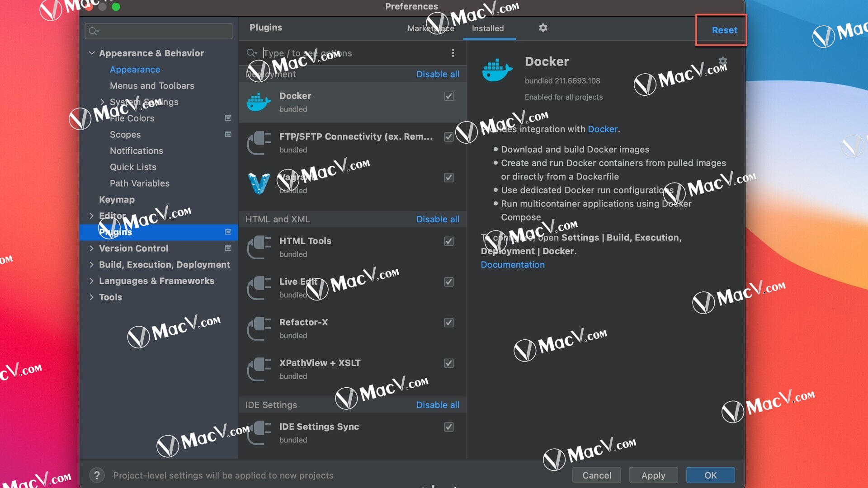
Task: Click the File Colors project-level icon
Action: point(228,118)
